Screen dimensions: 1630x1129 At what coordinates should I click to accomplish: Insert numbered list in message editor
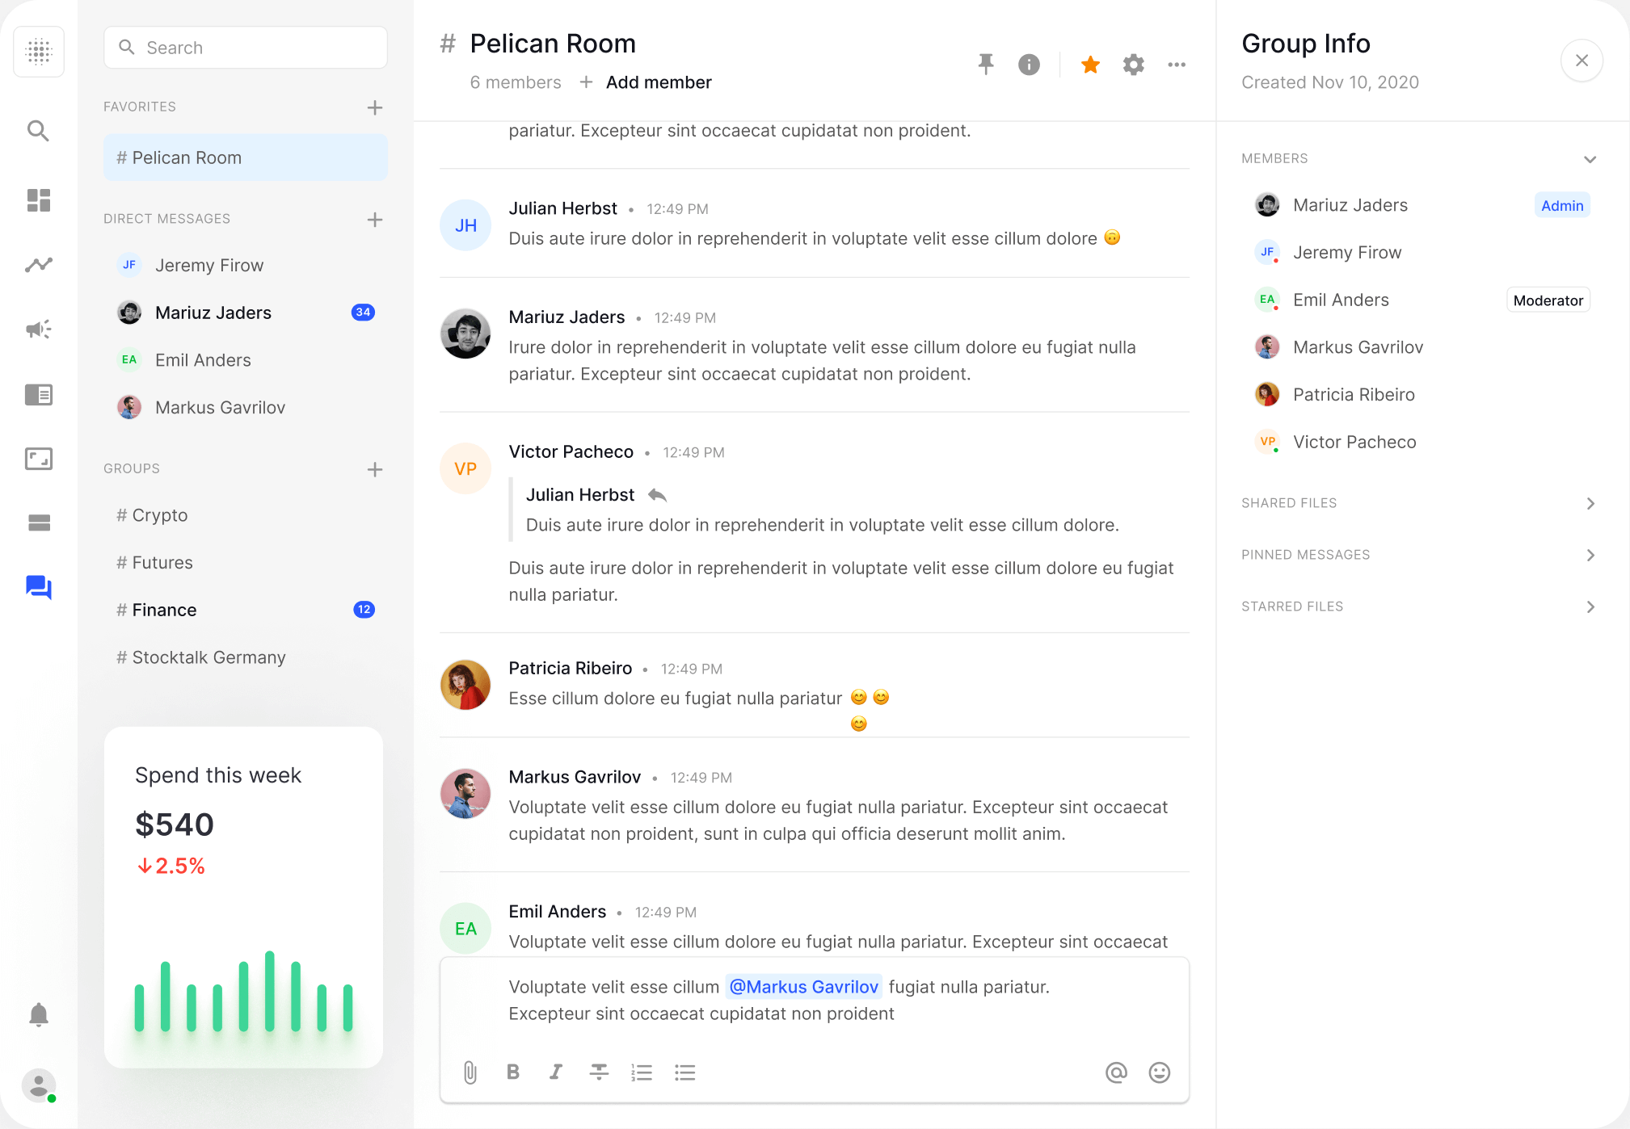642,1072
